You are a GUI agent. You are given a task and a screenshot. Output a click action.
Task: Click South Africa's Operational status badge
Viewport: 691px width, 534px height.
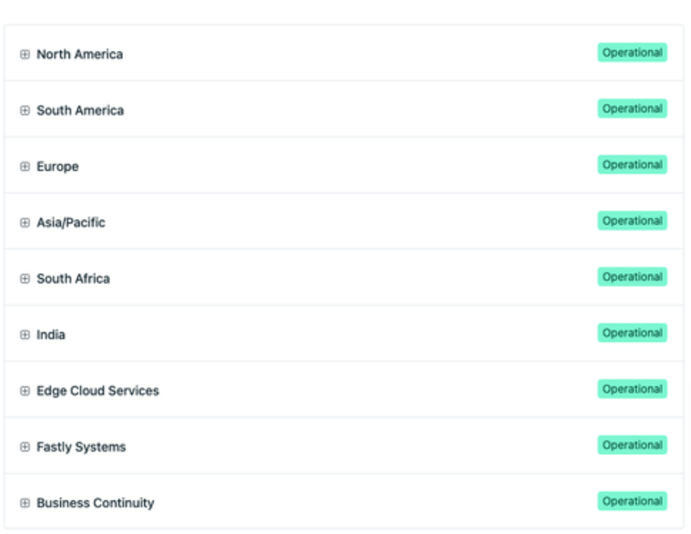[632, 276]
